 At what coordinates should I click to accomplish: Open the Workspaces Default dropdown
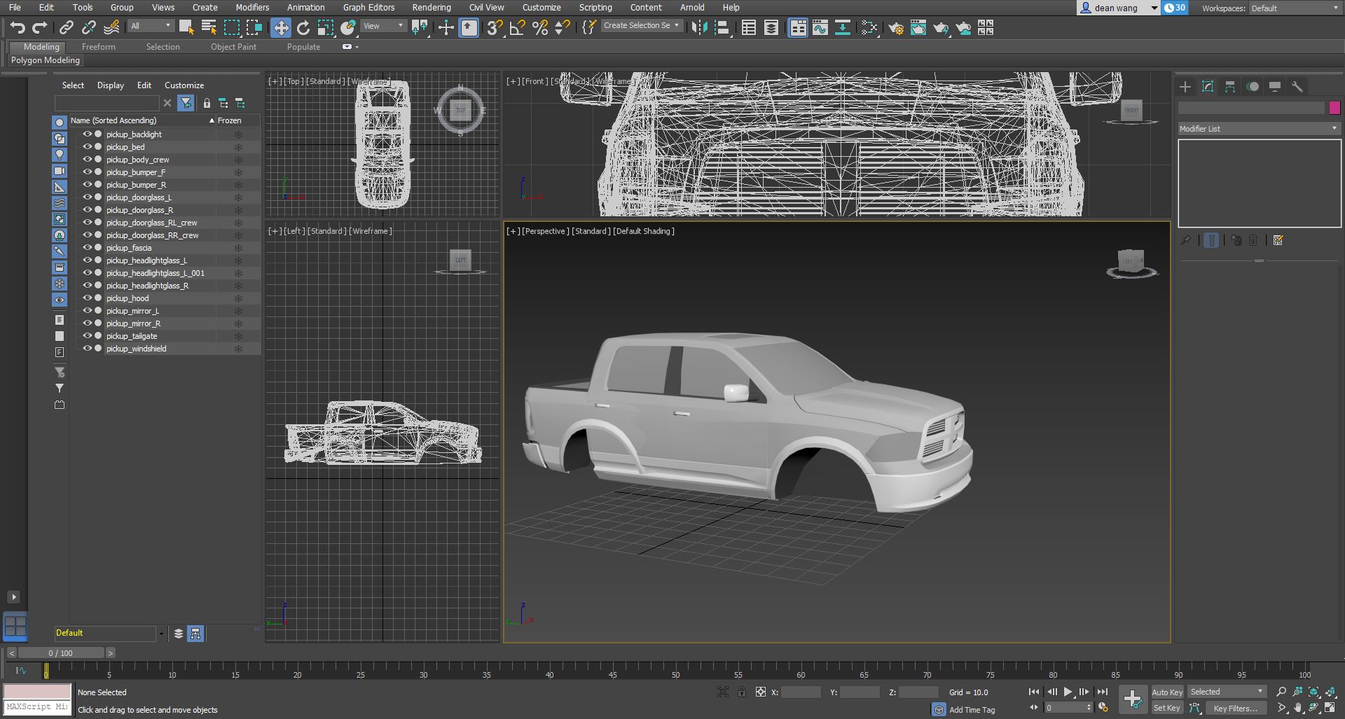(x=1295, y=8)
